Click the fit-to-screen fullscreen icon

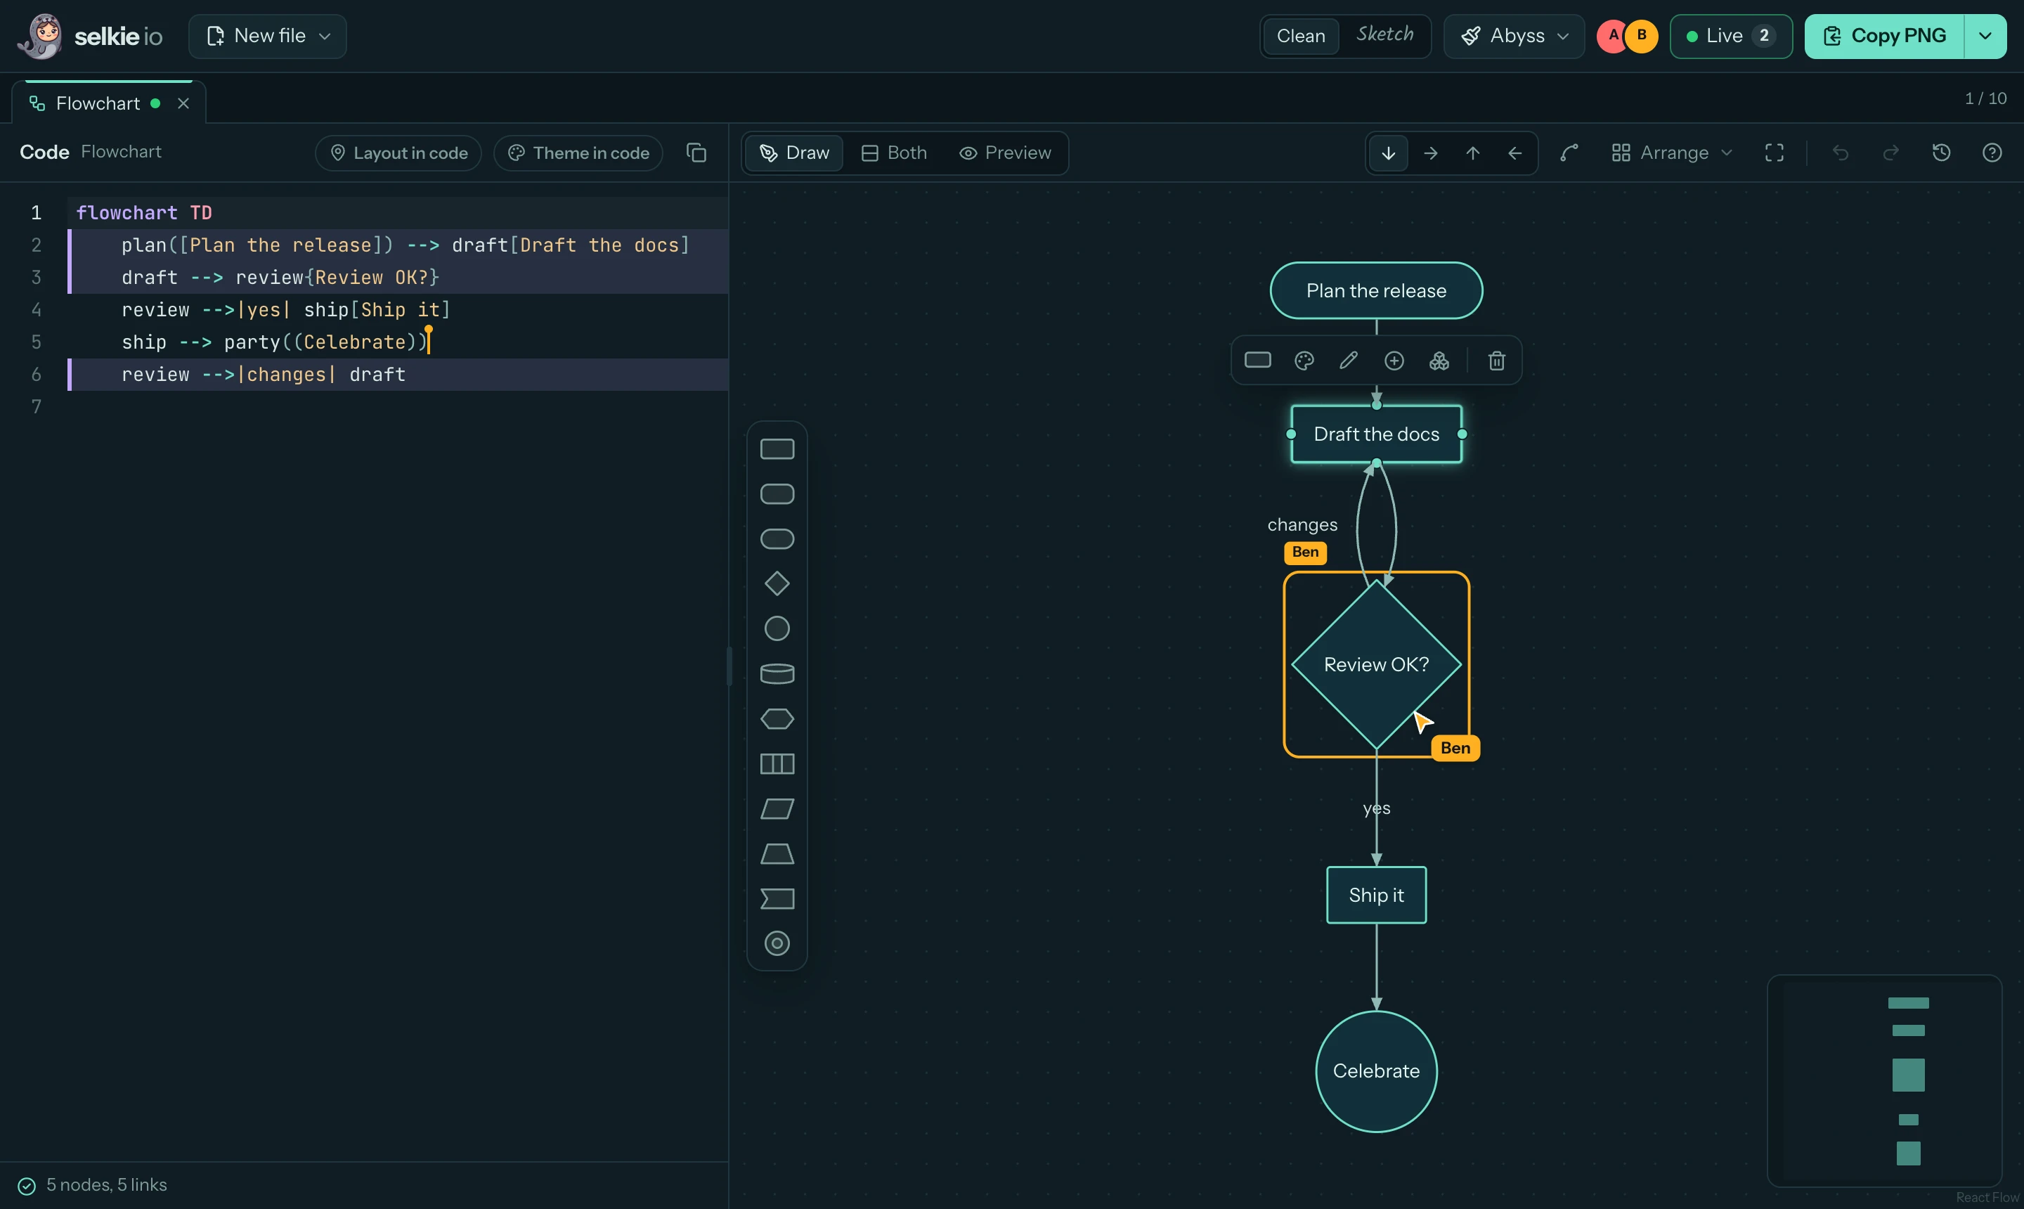pyautogui.click(x=1774, y=153)
